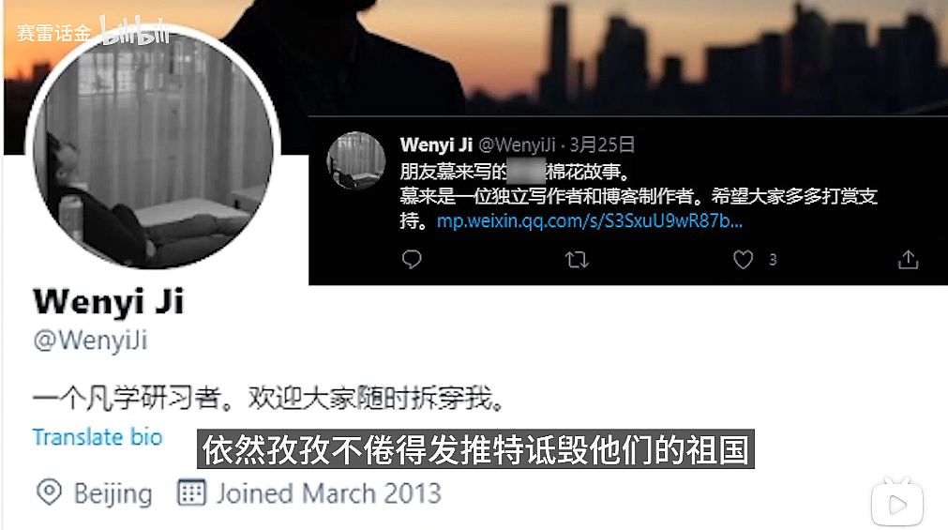The height and width of the screenshot is (530, 948).
Task: Click the Wenyi Ji name in tweet
Action: pos(436,144)
